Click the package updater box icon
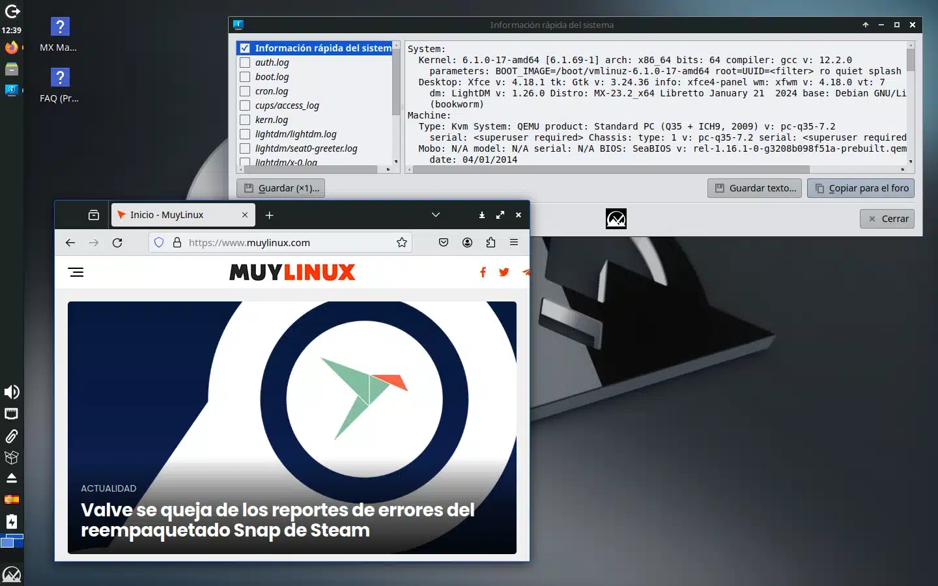This screenshot has width=938, height=586. pos(12,457)
